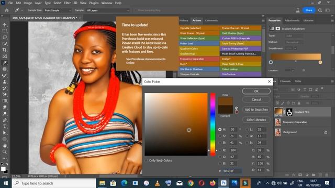The image size is (335, 188).
Task: Open the gradient Method dropdown
Action: coord(294,42)
